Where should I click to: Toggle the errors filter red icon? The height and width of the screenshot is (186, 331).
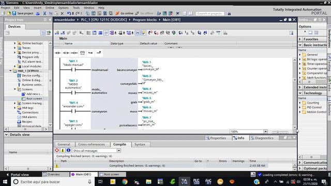pos(57,150)
